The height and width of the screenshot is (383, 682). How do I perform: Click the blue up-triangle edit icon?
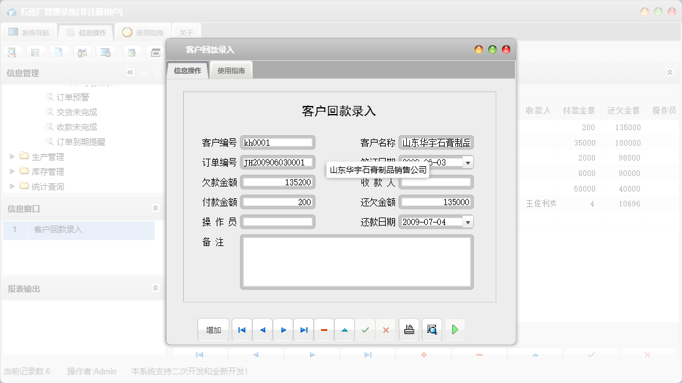coord(345,330)
